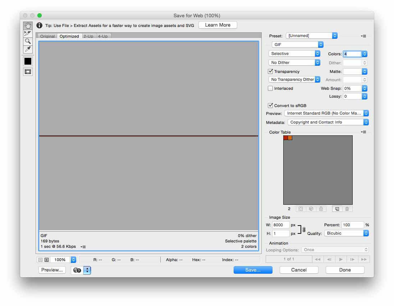394x306 pixels.
Task: Map selected colors to transparent icon
Action: 301,209
